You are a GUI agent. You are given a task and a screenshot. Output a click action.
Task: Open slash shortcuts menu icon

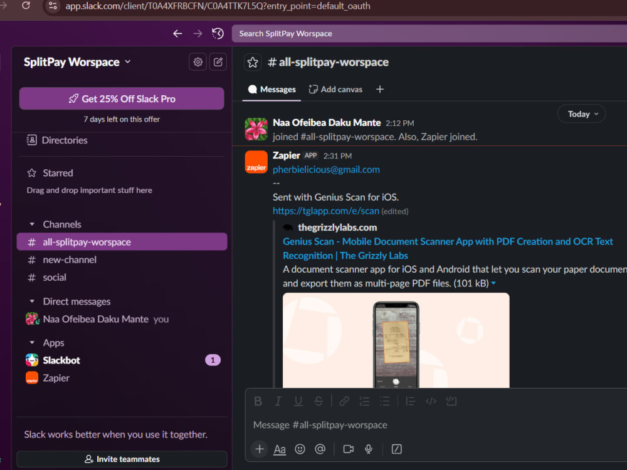coord(396,449)
